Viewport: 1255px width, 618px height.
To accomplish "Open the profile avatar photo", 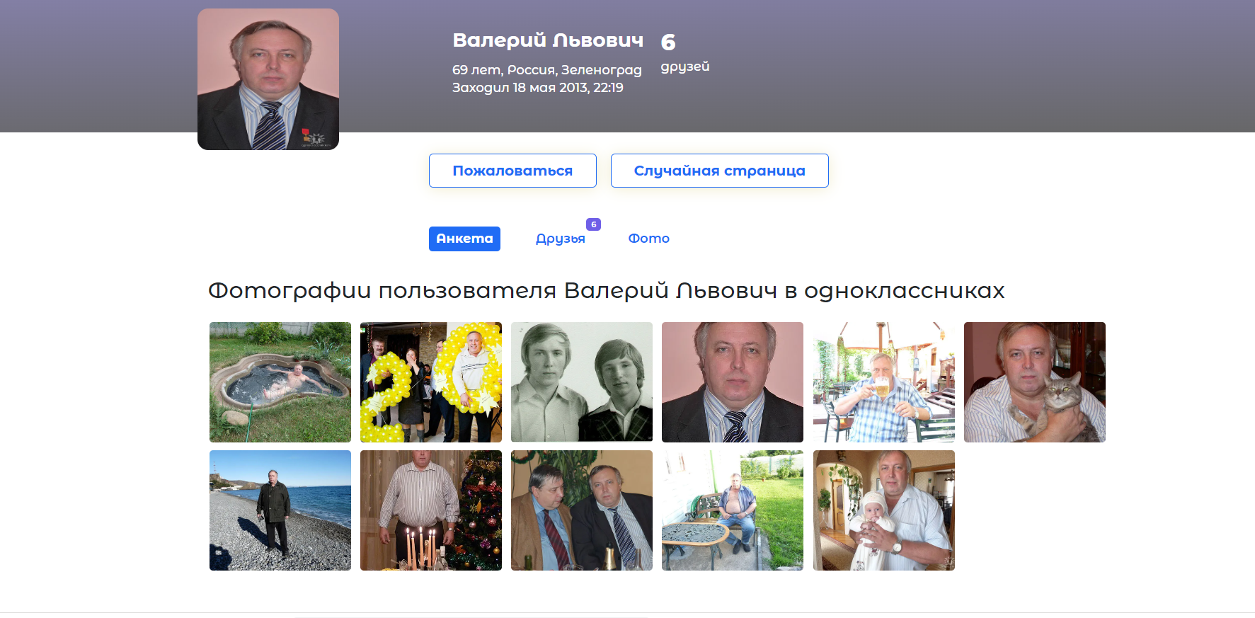I will click(268, 79).
